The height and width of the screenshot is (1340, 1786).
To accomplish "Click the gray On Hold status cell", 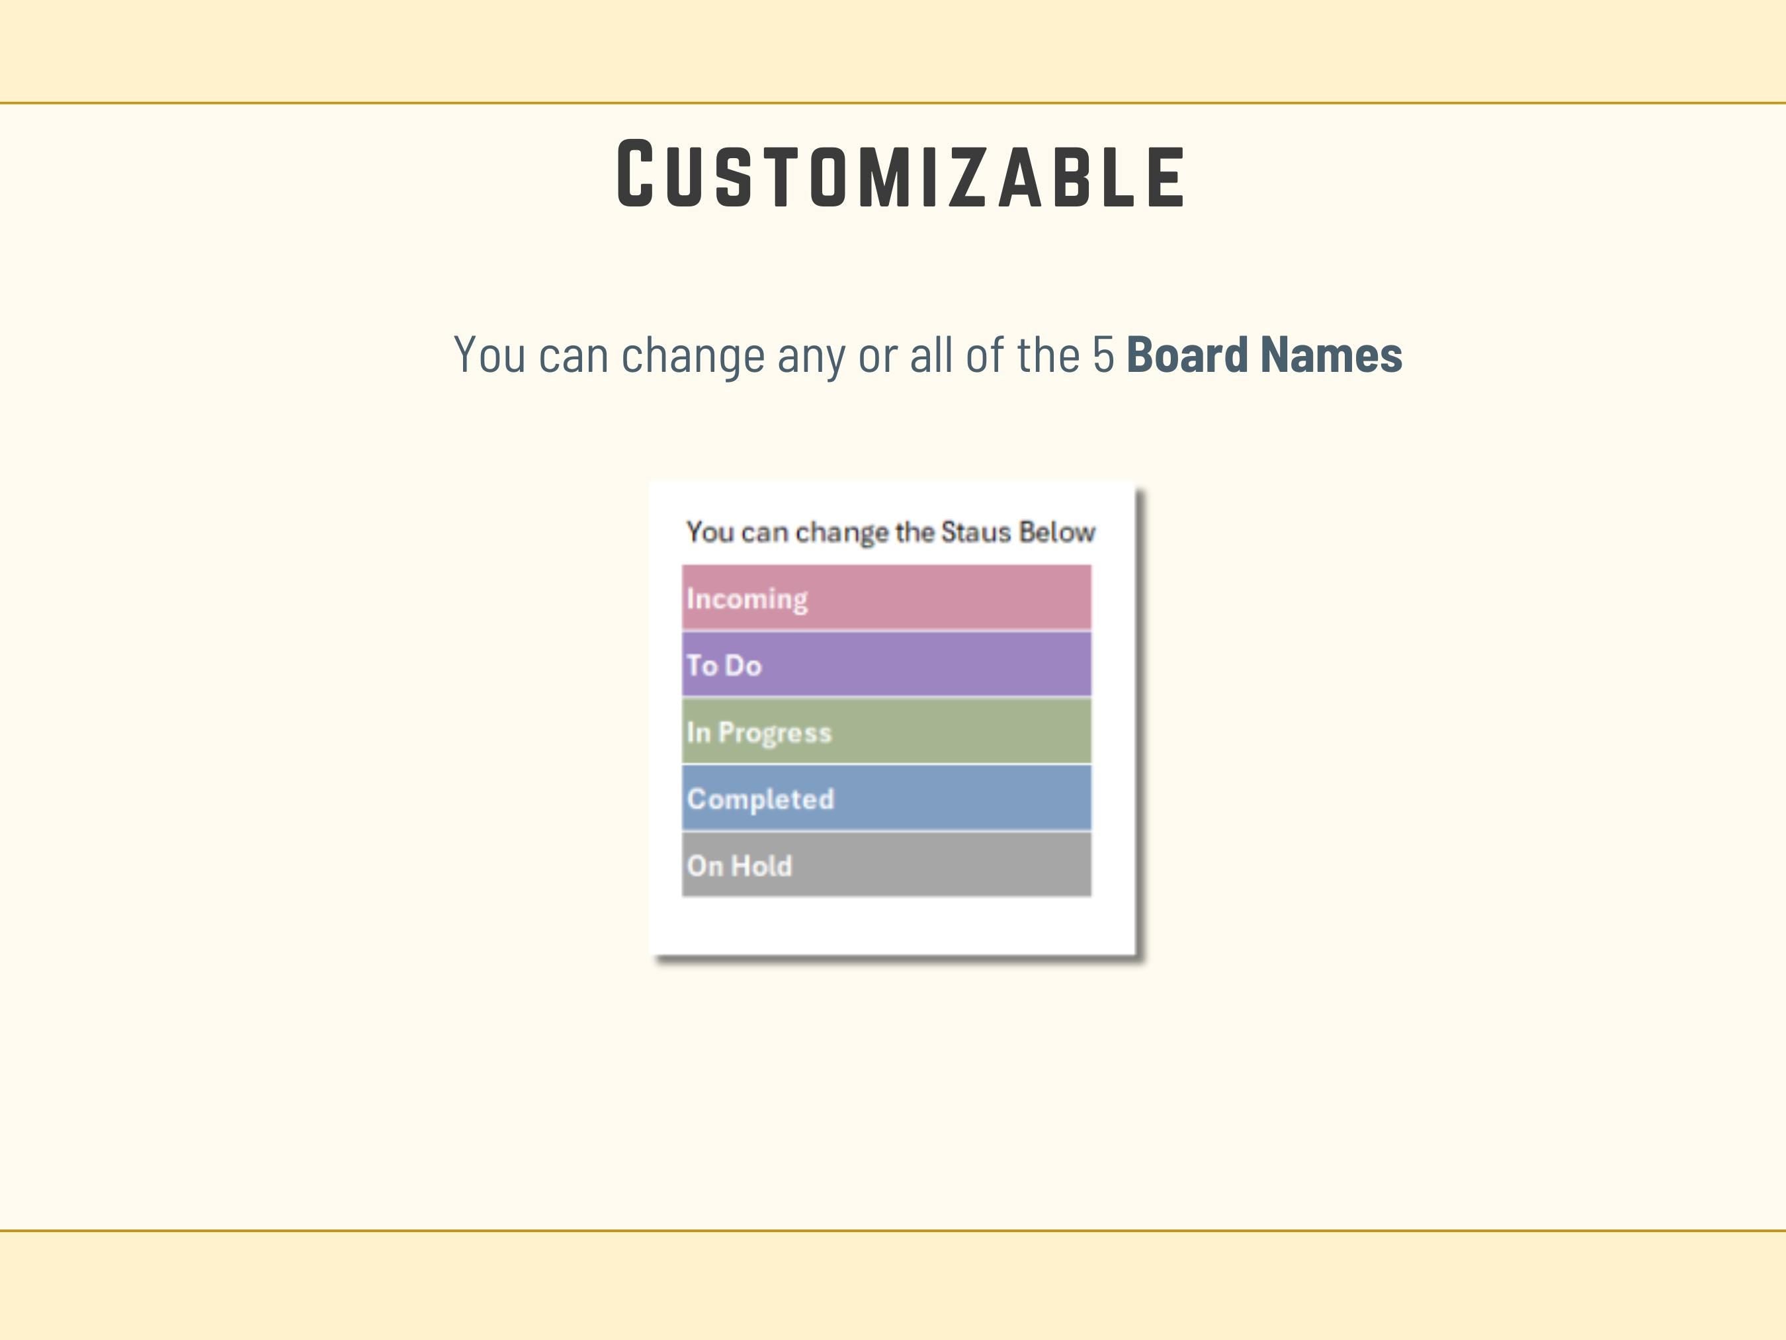I will (x=886, y=865).
